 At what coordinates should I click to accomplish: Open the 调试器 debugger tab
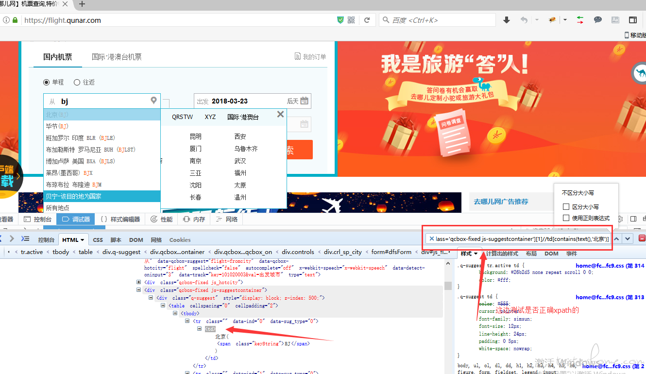coord(76,219)
